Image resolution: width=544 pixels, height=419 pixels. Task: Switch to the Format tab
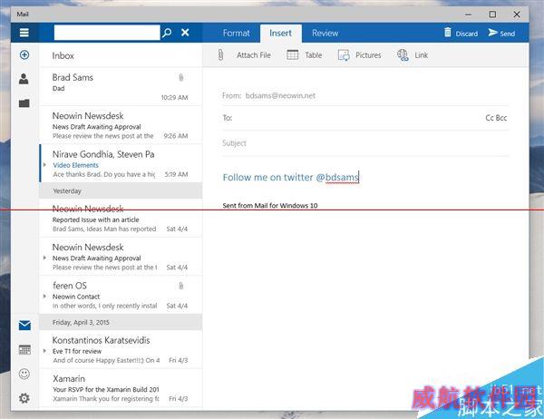(x=236, y=33)
